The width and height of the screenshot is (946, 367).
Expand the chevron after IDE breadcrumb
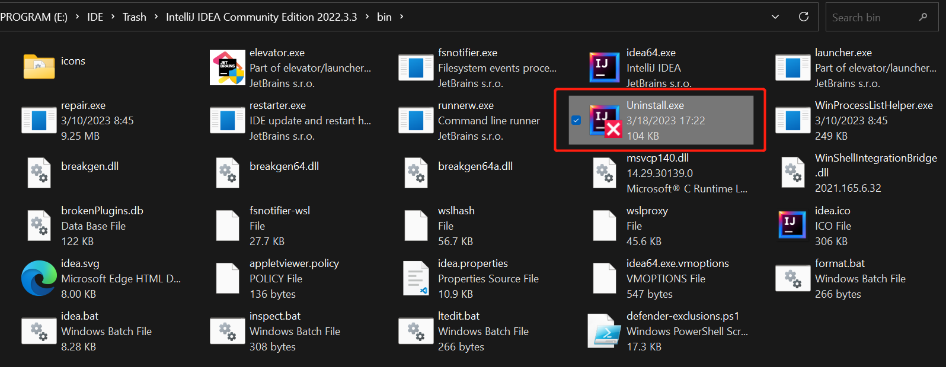(113, 17)
